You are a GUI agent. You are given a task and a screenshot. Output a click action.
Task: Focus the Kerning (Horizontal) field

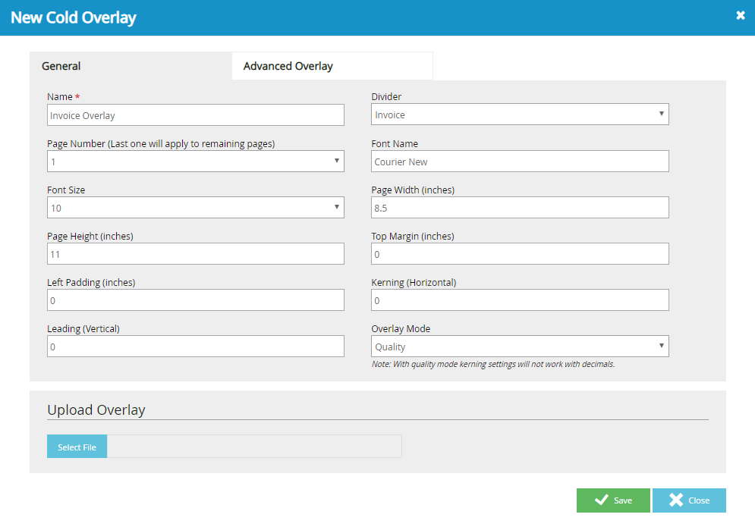click(520, 300)
